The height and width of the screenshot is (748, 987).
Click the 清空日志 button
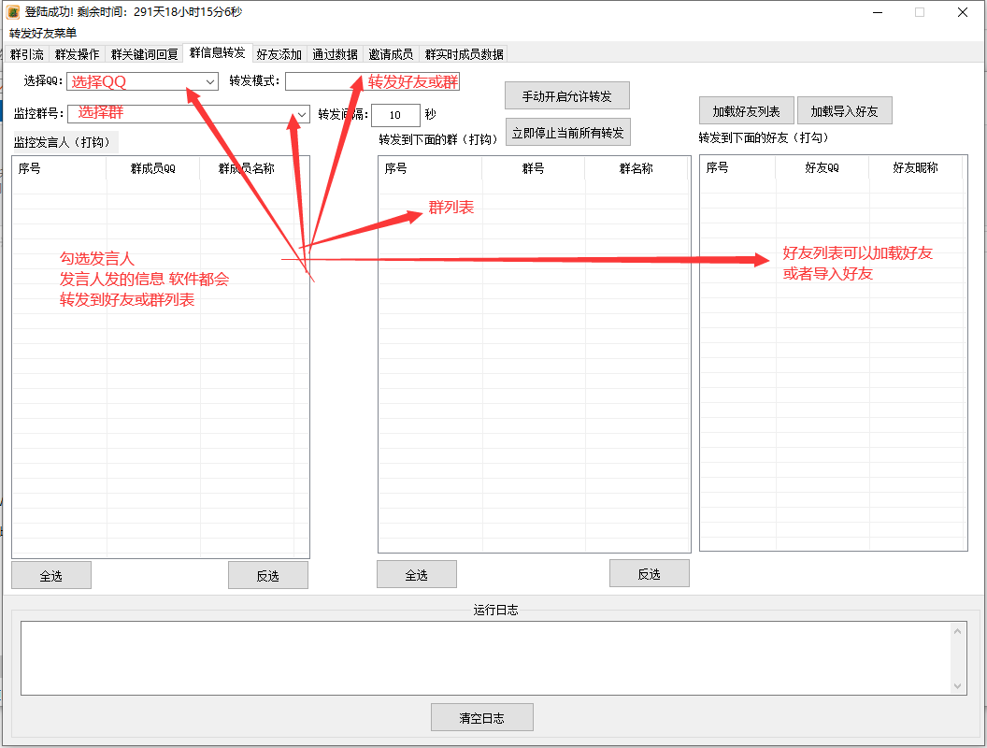(x=482, y=718)
